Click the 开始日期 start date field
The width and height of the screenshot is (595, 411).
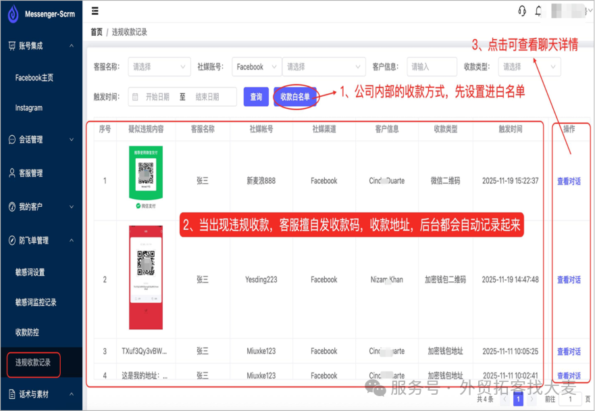point(157,97)
